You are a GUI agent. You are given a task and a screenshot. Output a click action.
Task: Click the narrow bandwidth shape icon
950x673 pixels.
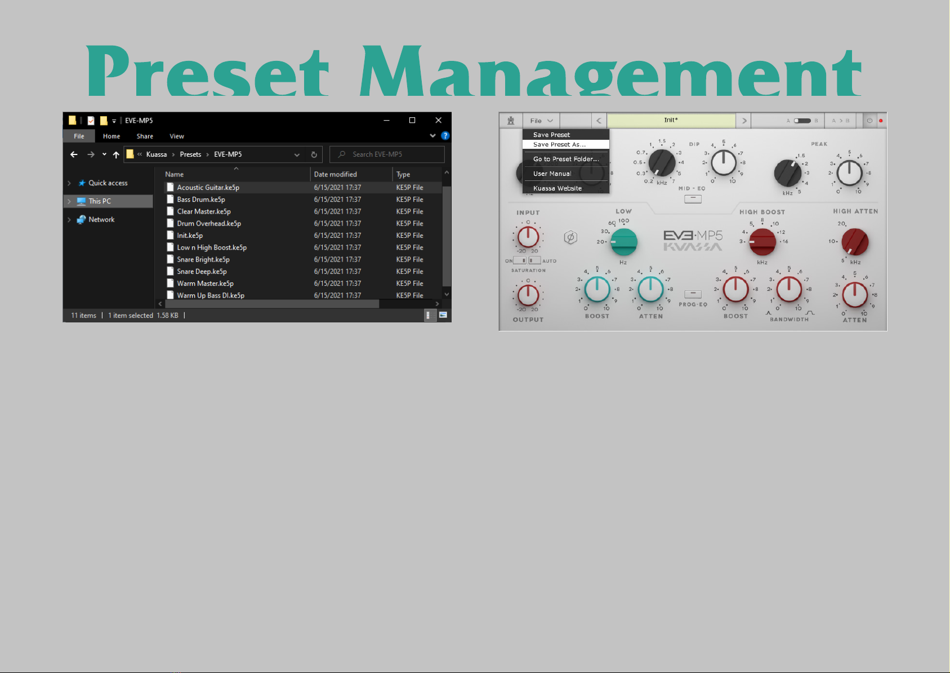tap(769, 313)
